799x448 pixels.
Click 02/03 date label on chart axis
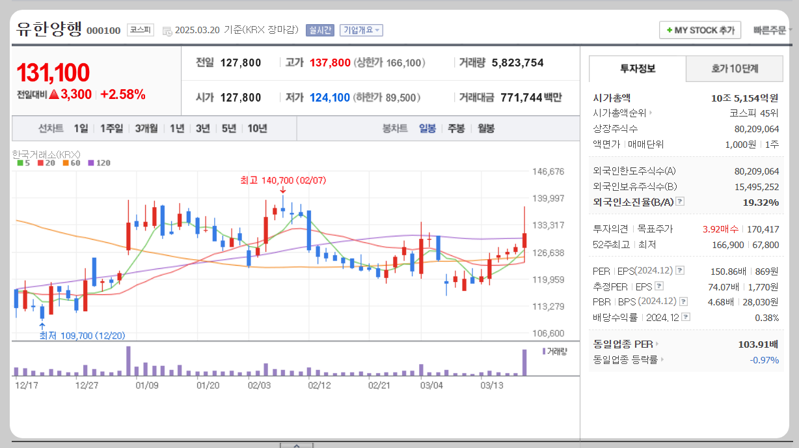pos(260,385)
